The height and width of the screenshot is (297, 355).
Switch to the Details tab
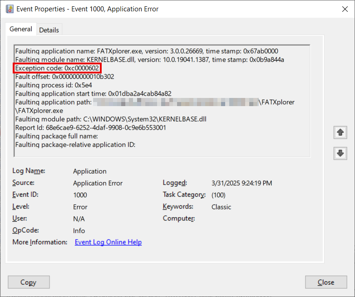(x=49, y=30)
